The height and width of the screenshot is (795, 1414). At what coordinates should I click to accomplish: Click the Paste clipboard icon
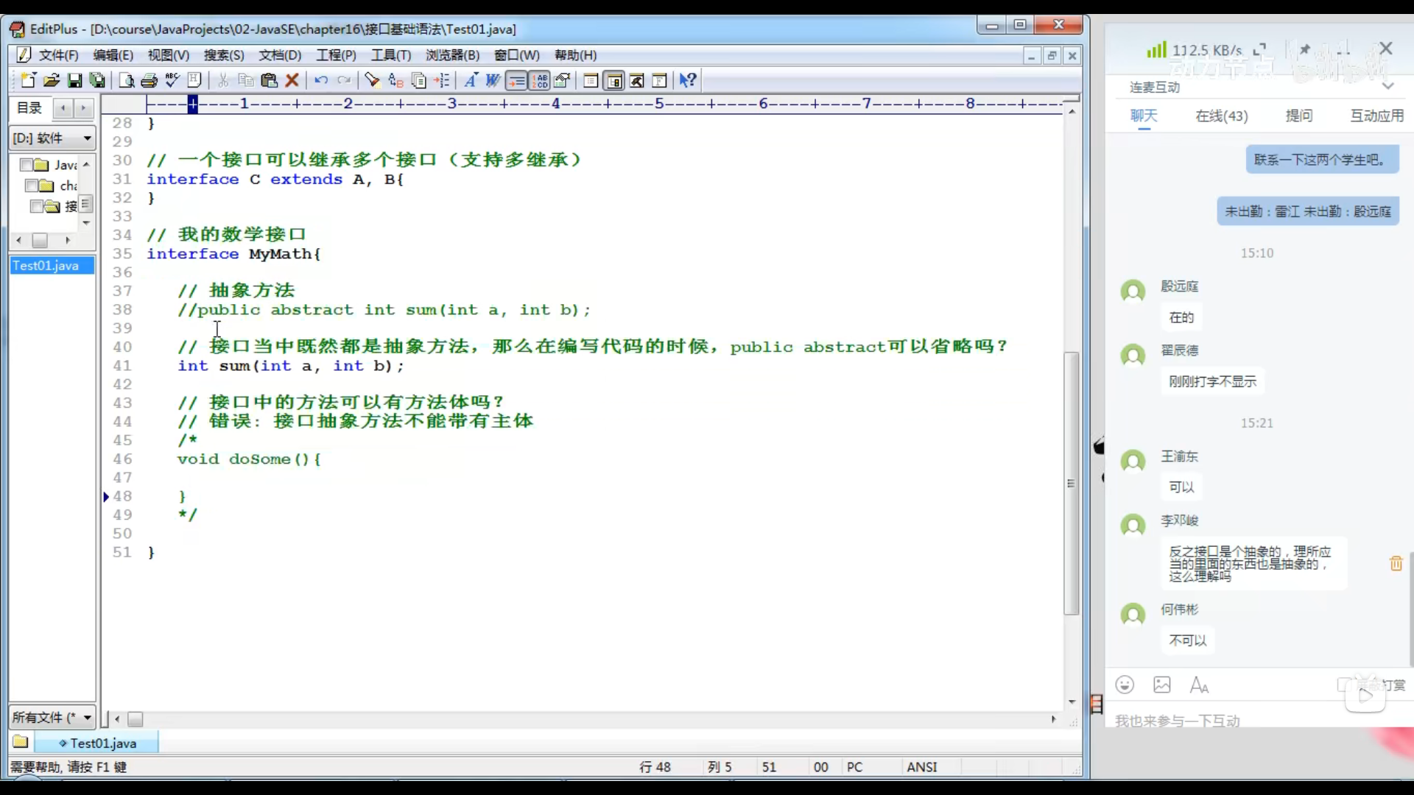[x=269, y=80]
